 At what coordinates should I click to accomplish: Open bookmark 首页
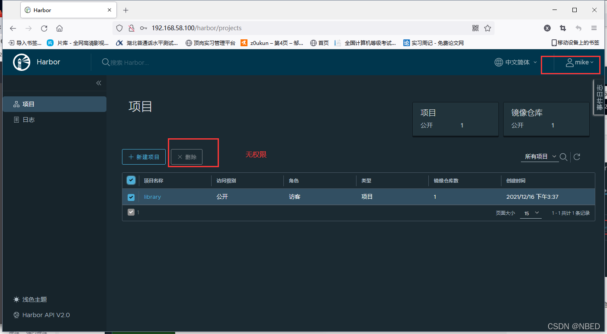320,43
